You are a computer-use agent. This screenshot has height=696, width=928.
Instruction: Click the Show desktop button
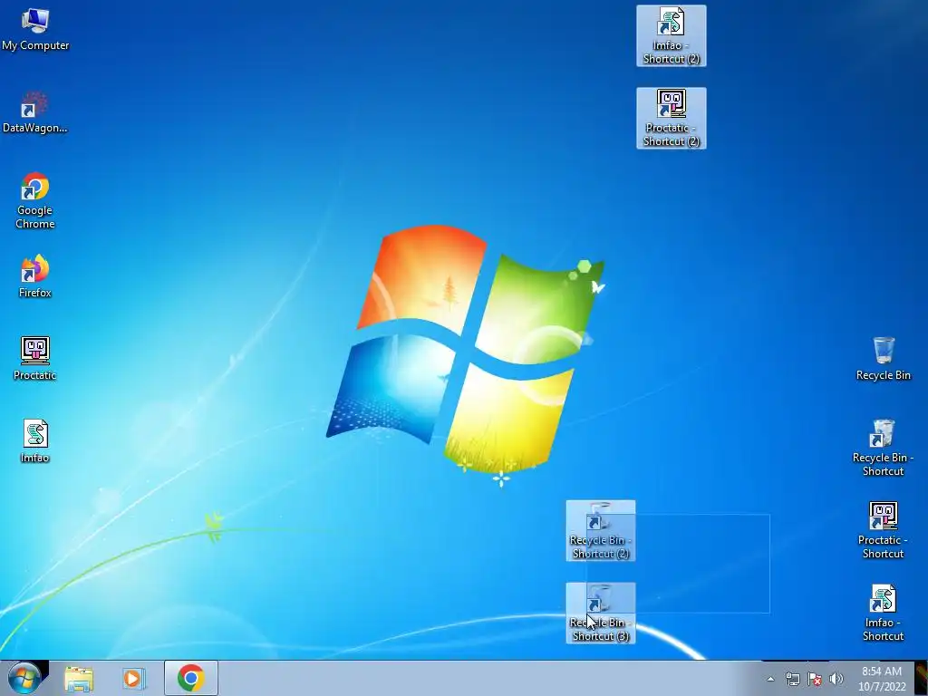pyautogui.click(x=922, y=678)
